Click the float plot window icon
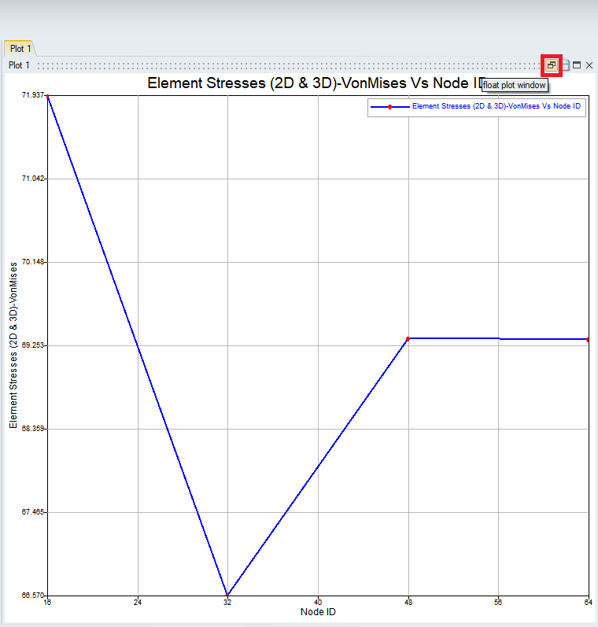 552,65
